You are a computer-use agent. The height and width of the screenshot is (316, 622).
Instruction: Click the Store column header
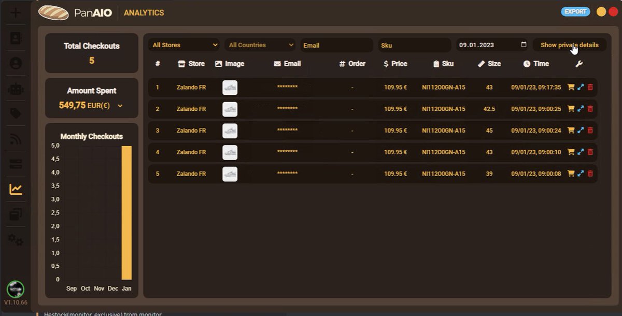(191, 64)
